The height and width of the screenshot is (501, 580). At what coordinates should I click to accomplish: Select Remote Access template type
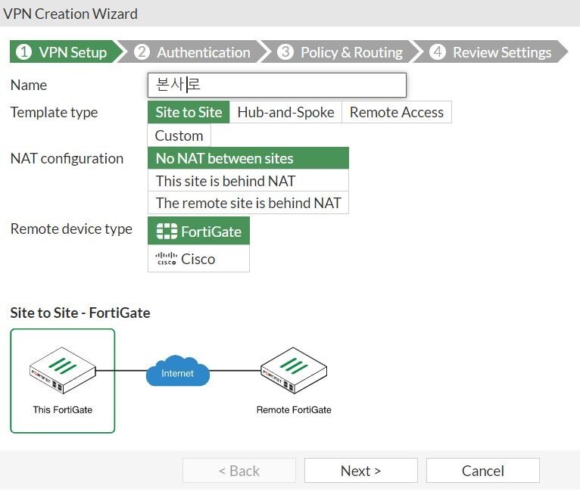click(x=397, y=112)
